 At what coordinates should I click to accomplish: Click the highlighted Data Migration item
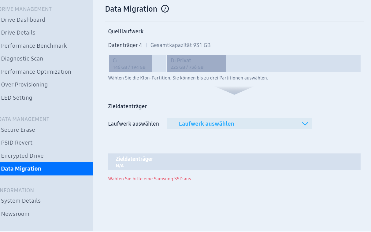click(46, 169)
